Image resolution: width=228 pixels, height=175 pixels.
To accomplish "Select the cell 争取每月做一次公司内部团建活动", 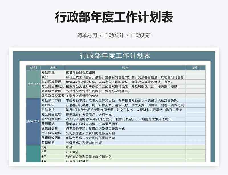I will 125,138.
